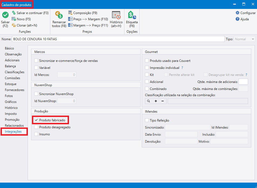Create a new product with Novo (F5)
Image resolution: width=257 pixels, height=188 pixels.
(x=21, y=19)
